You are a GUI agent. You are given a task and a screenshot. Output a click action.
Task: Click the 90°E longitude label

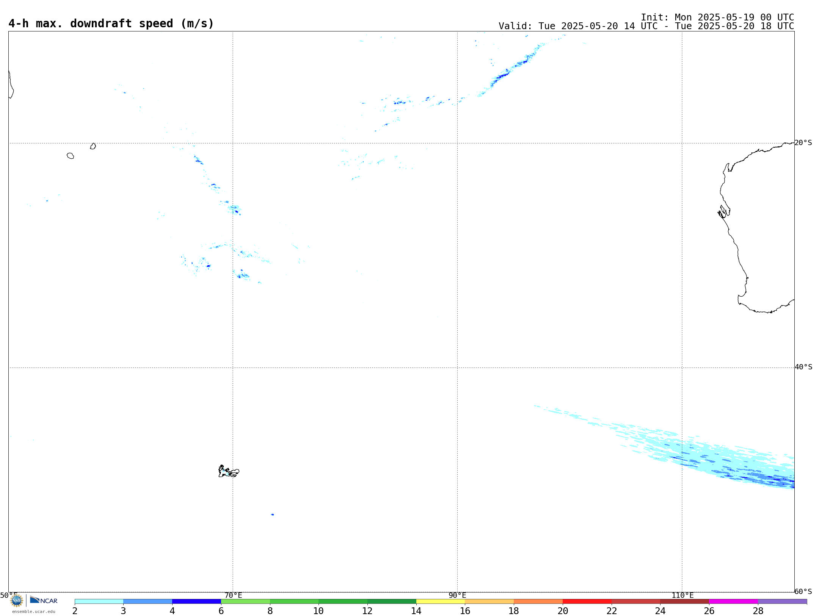point(457,596)
